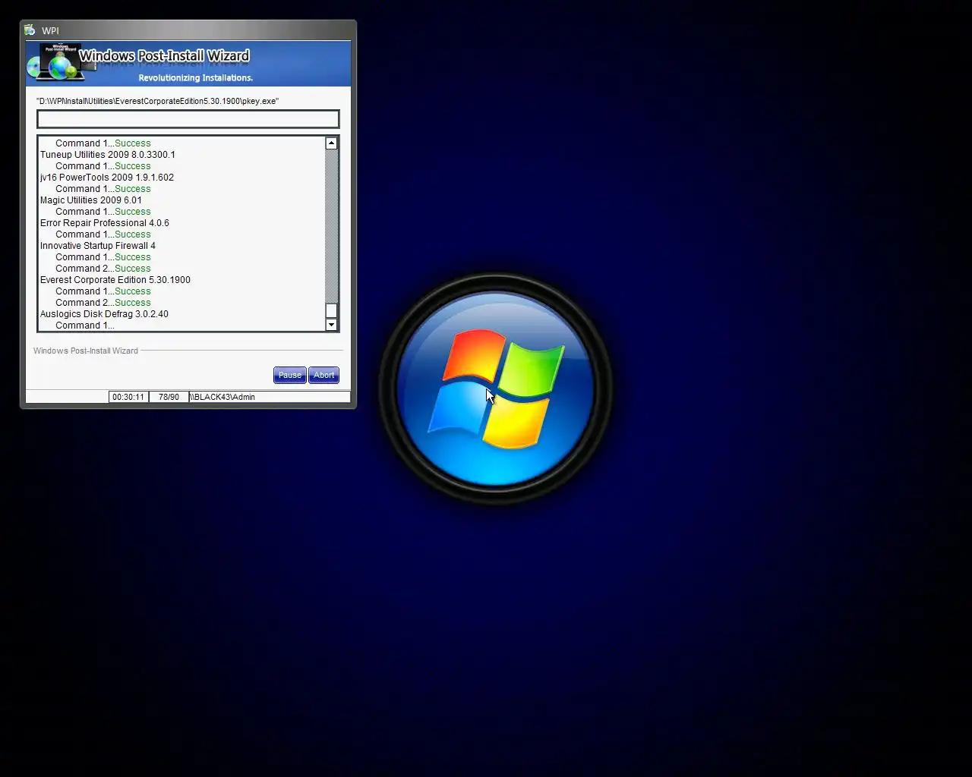The width and height of the screenshot is (972, 777).
Task: Select 'Error Repair Professional 4.0.6' log entry
Action: click(x=104, y=222)
